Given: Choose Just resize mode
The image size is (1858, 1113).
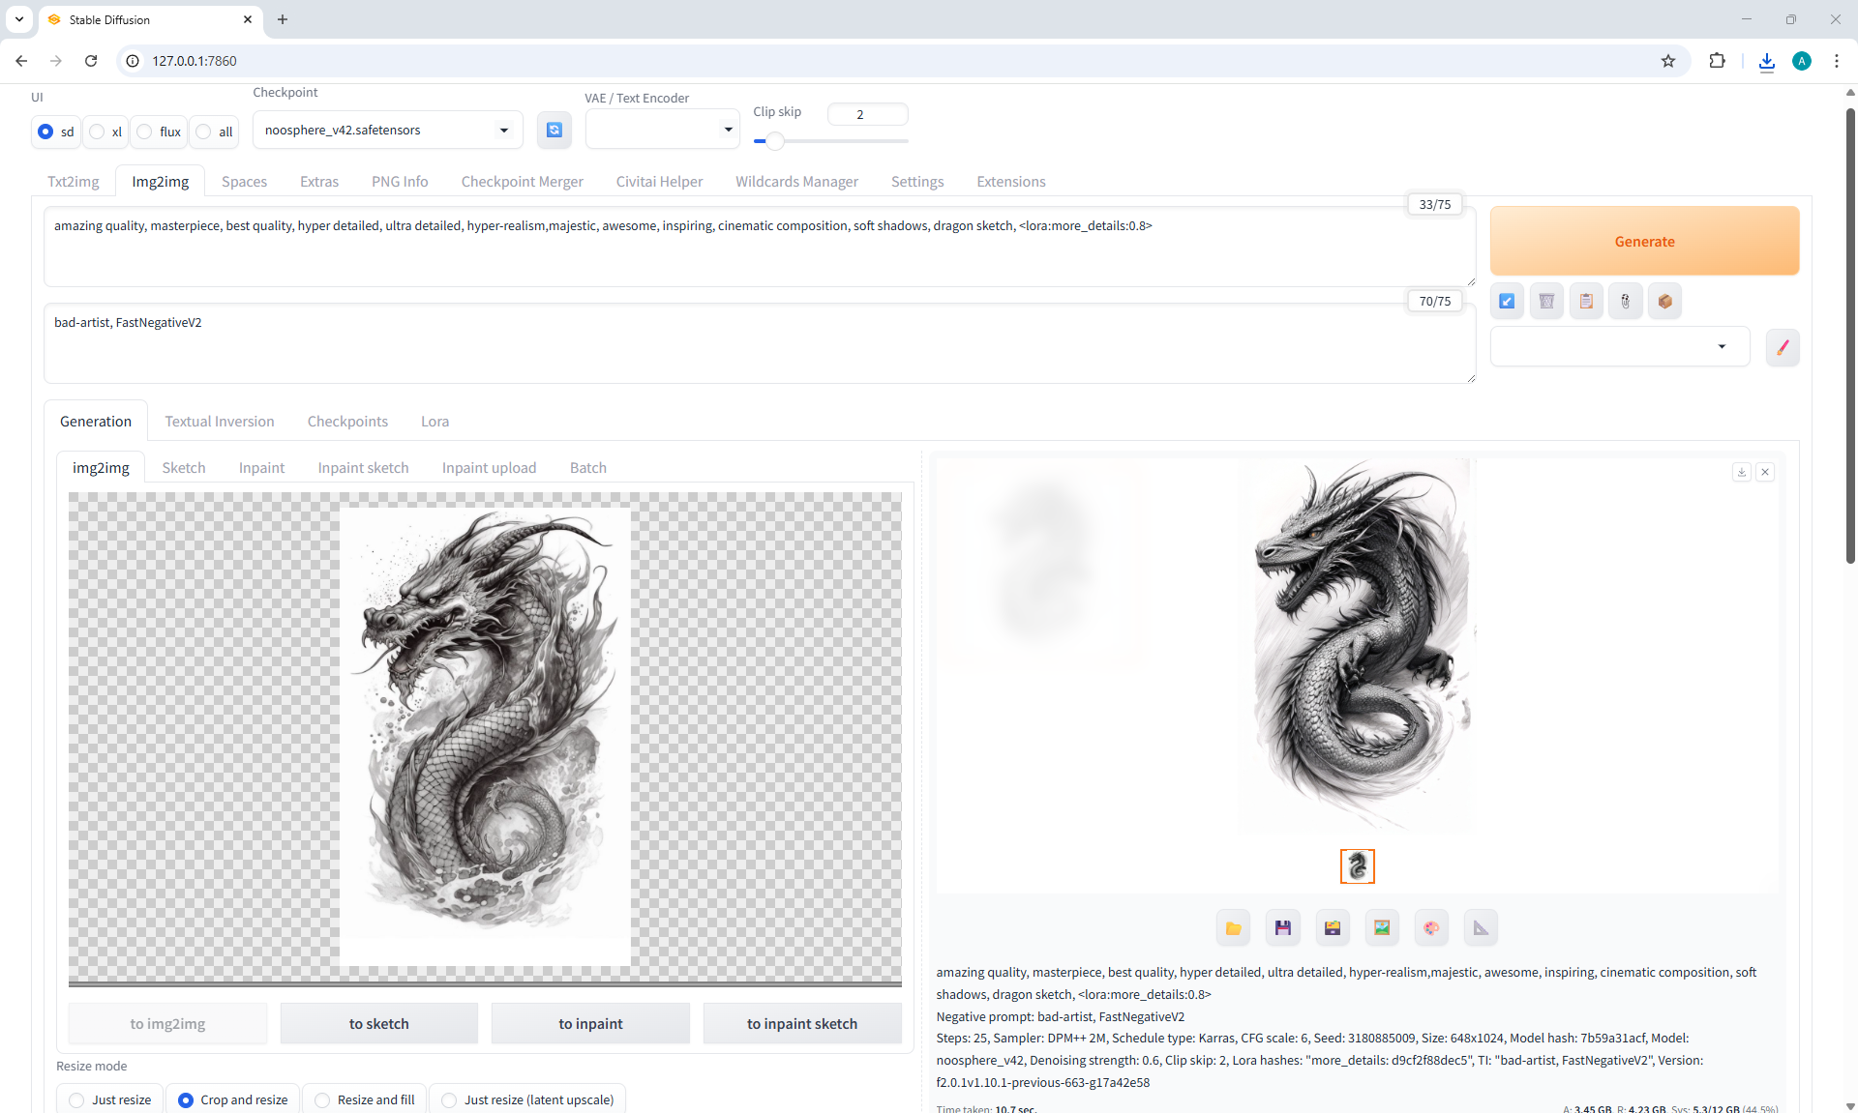Looking at the screenshot, I should click(77, 1100).
